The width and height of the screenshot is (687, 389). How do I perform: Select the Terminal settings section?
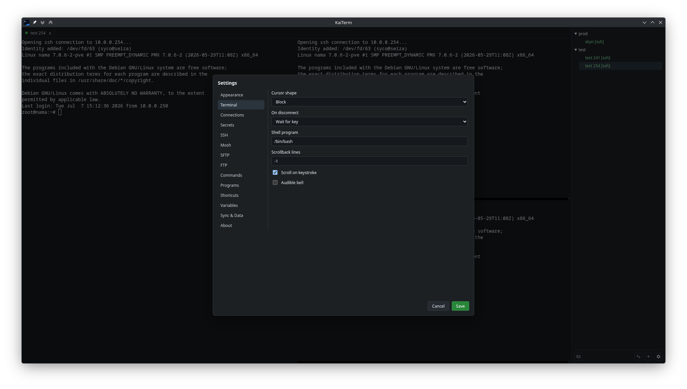[x=241, y=105]
